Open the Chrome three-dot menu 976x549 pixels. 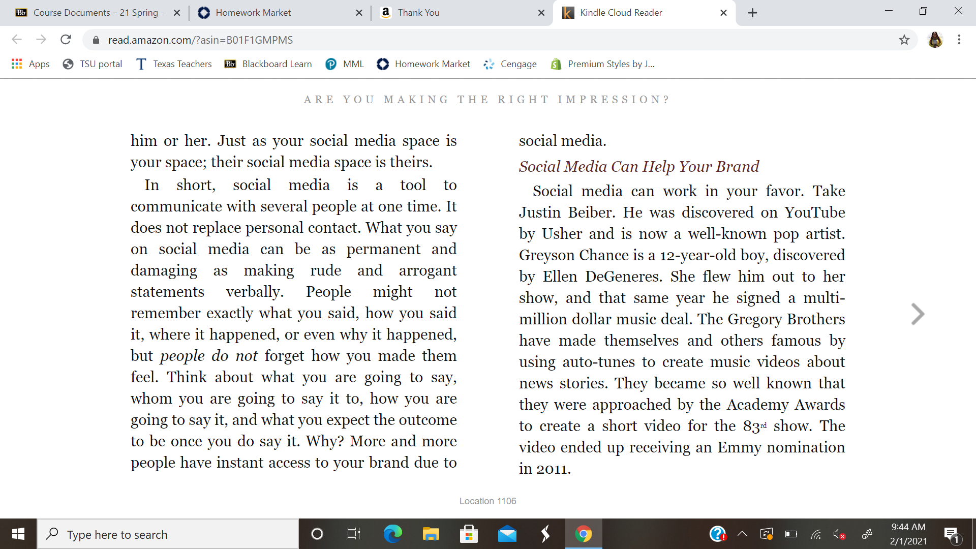(x=959, y=40)
